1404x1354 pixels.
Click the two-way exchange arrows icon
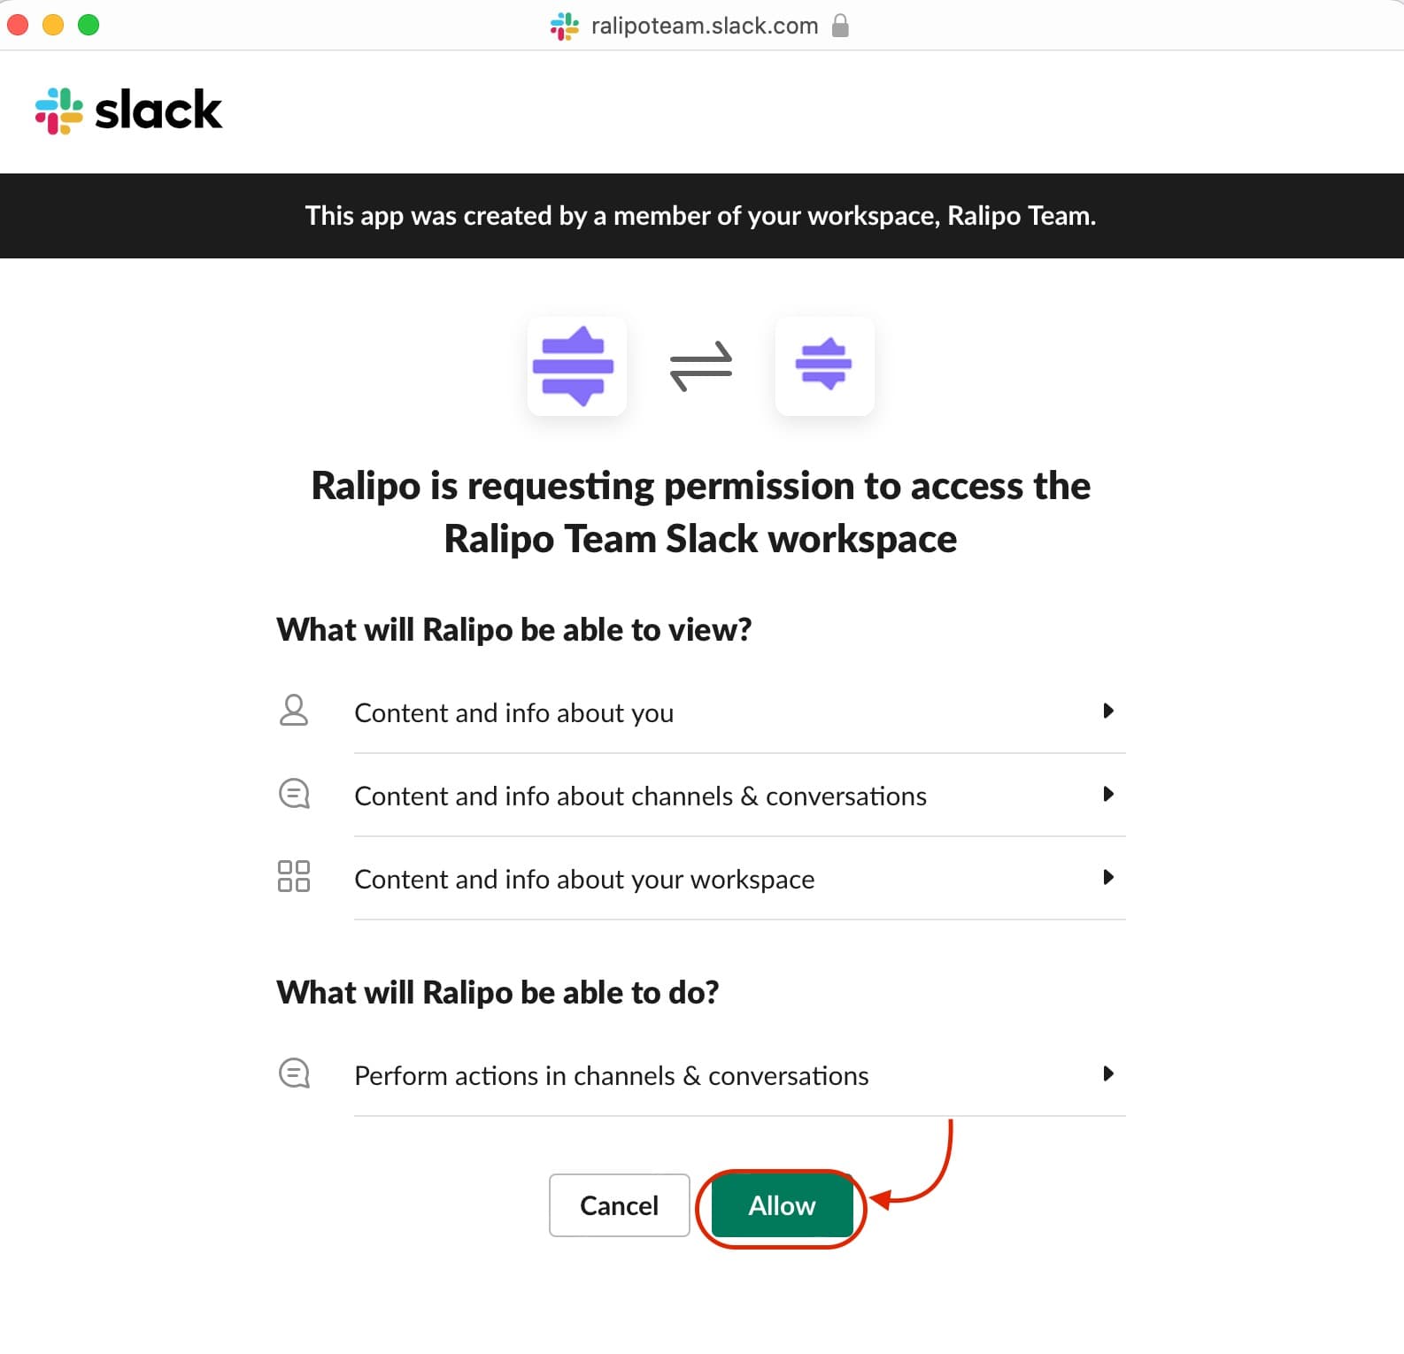[x=701, y=365]
